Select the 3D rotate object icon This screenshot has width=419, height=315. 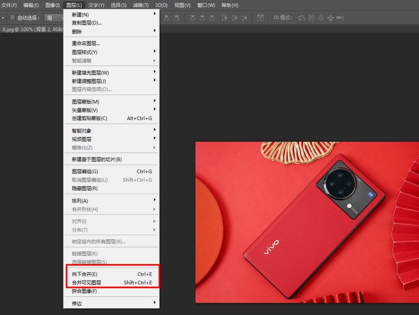[302, 18]
